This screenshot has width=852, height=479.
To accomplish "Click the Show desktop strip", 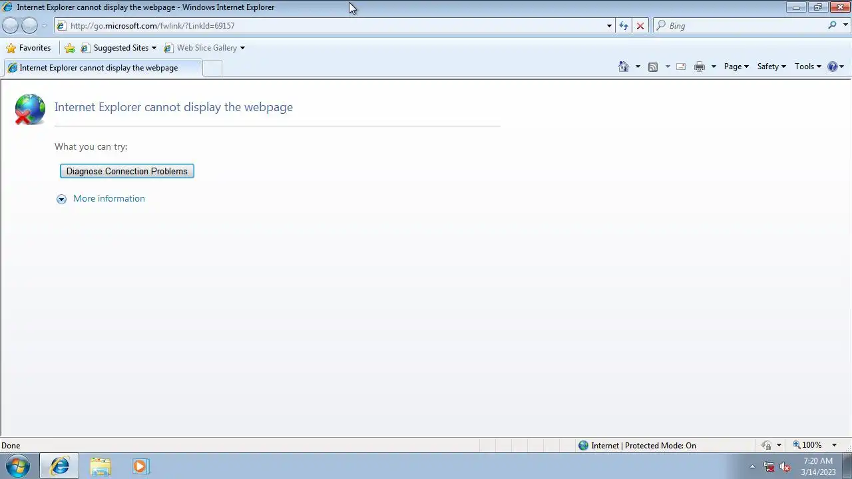I will click(x=847, y=466).
